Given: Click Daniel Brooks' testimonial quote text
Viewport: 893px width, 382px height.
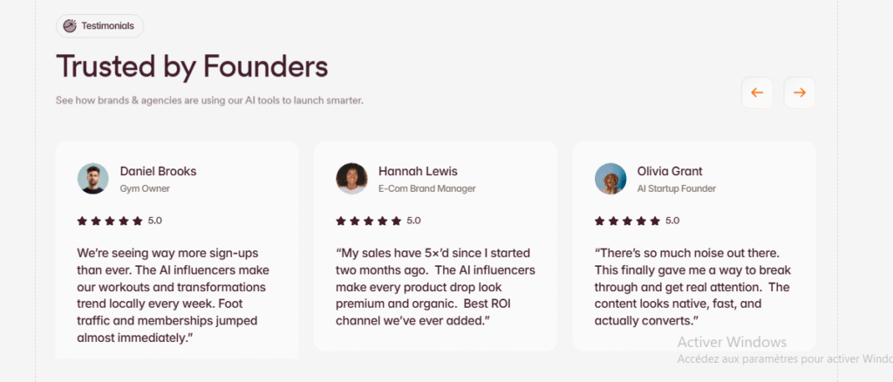Looking at the screenshot, I should tap(173, 295).
